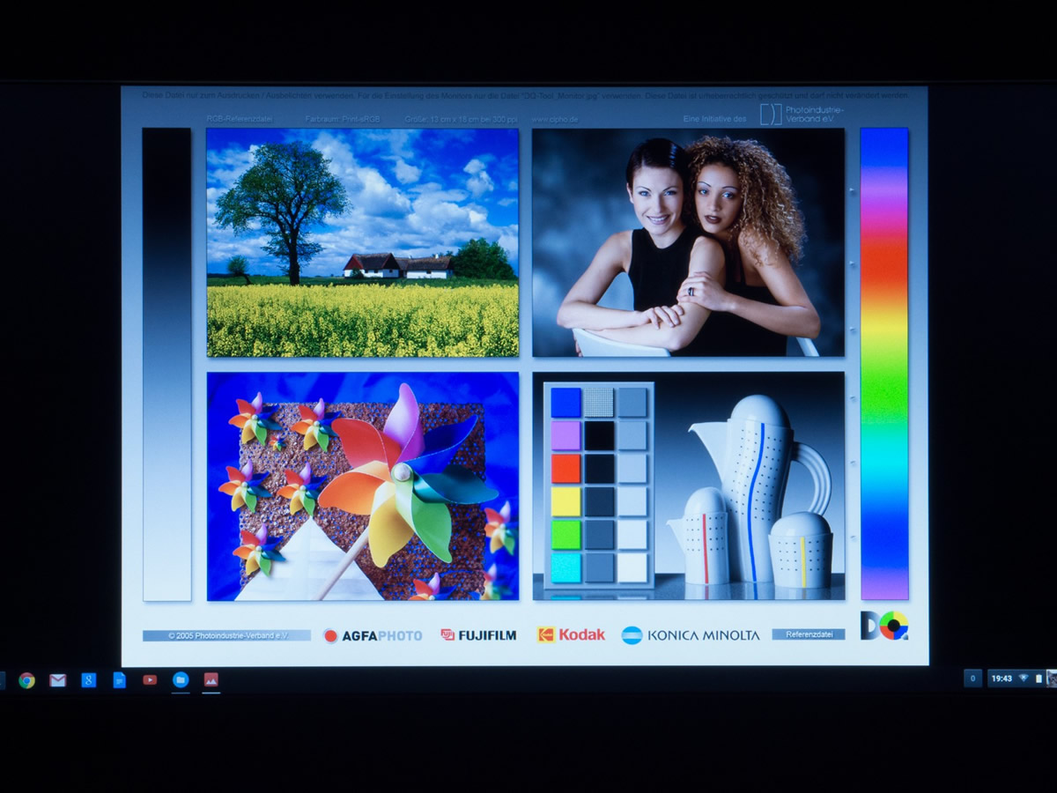The height and width of the screenshot is (793, 1057).
Task: Click the black-to-white gradient strip
Action: (x=166, y=365)
